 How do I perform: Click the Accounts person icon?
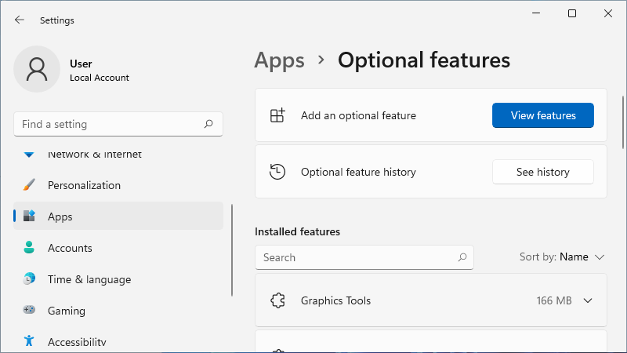29,248
